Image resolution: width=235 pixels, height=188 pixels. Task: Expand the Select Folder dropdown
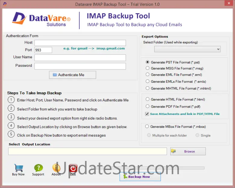tap(187, 49)
